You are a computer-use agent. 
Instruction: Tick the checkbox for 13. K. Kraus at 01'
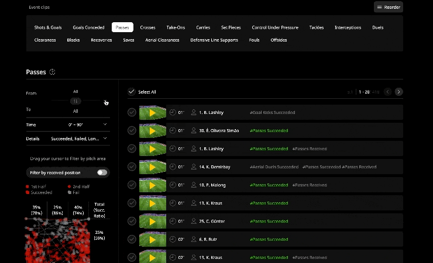(x=132, y=203)
